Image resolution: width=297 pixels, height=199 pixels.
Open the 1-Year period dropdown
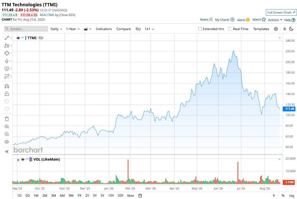point(73,29)
